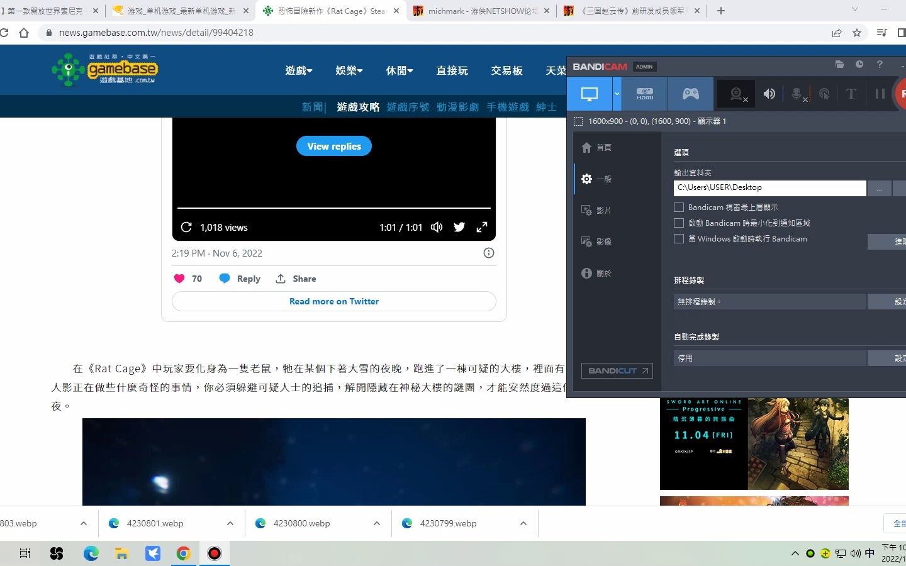
Task: Click the 停用 auto-complete recording field
Action: pyautogui.click(x=769, y=358)
